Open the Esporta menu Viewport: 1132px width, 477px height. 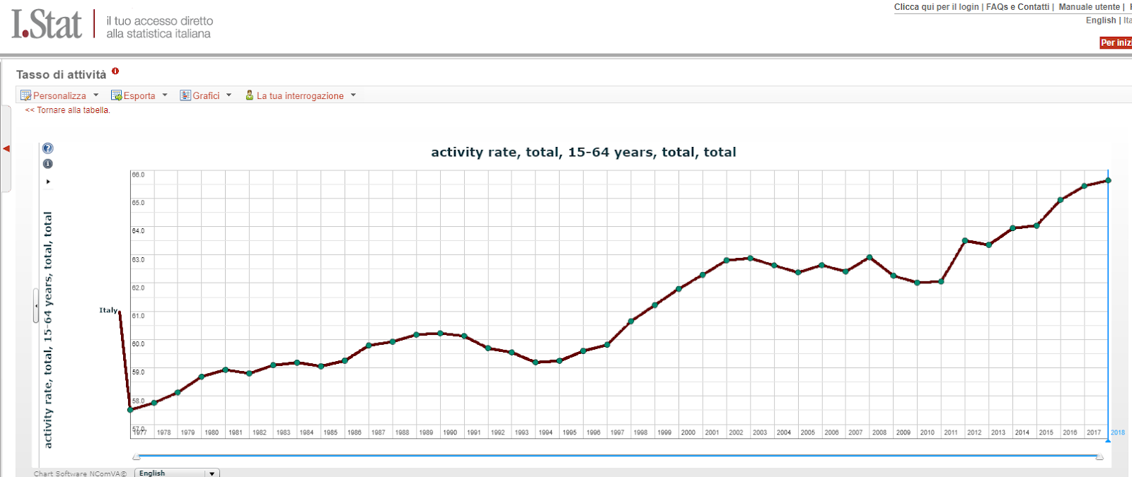pyautogui.click(x=139, y=96)
